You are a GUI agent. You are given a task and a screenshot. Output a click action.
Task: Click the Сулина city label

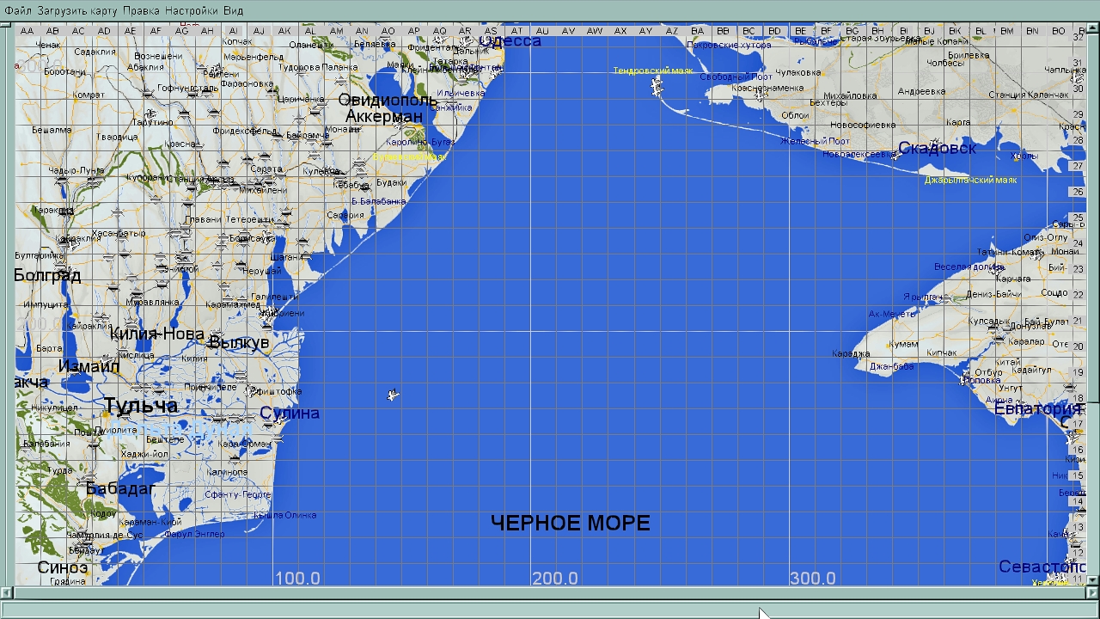pos(290,414)
